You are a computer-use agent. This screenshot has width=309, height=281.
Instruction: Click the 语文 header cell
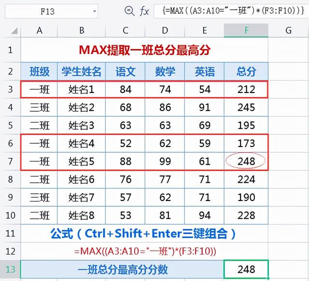click(126, 71)
